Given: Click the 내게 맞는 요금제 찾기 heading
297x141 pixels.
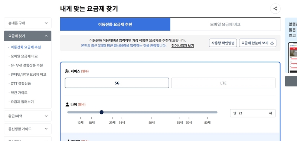Looking at the screenshot, I should (89, 9).
